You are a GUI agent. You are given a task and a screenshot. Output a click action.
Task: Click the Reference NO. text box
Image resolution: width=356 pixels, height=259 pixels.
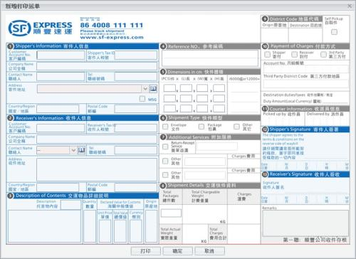[210, 58]
